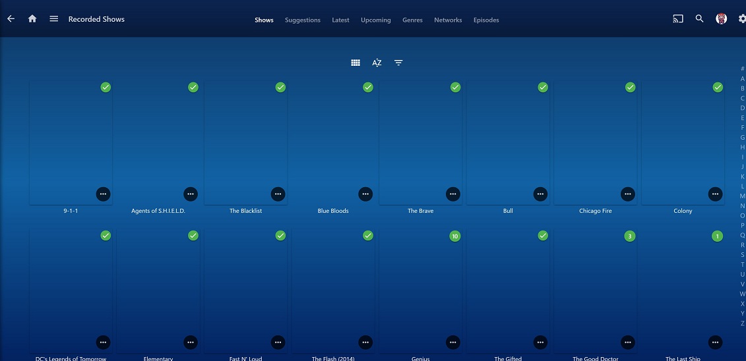Open the Bull show title link

coord(508,210)
